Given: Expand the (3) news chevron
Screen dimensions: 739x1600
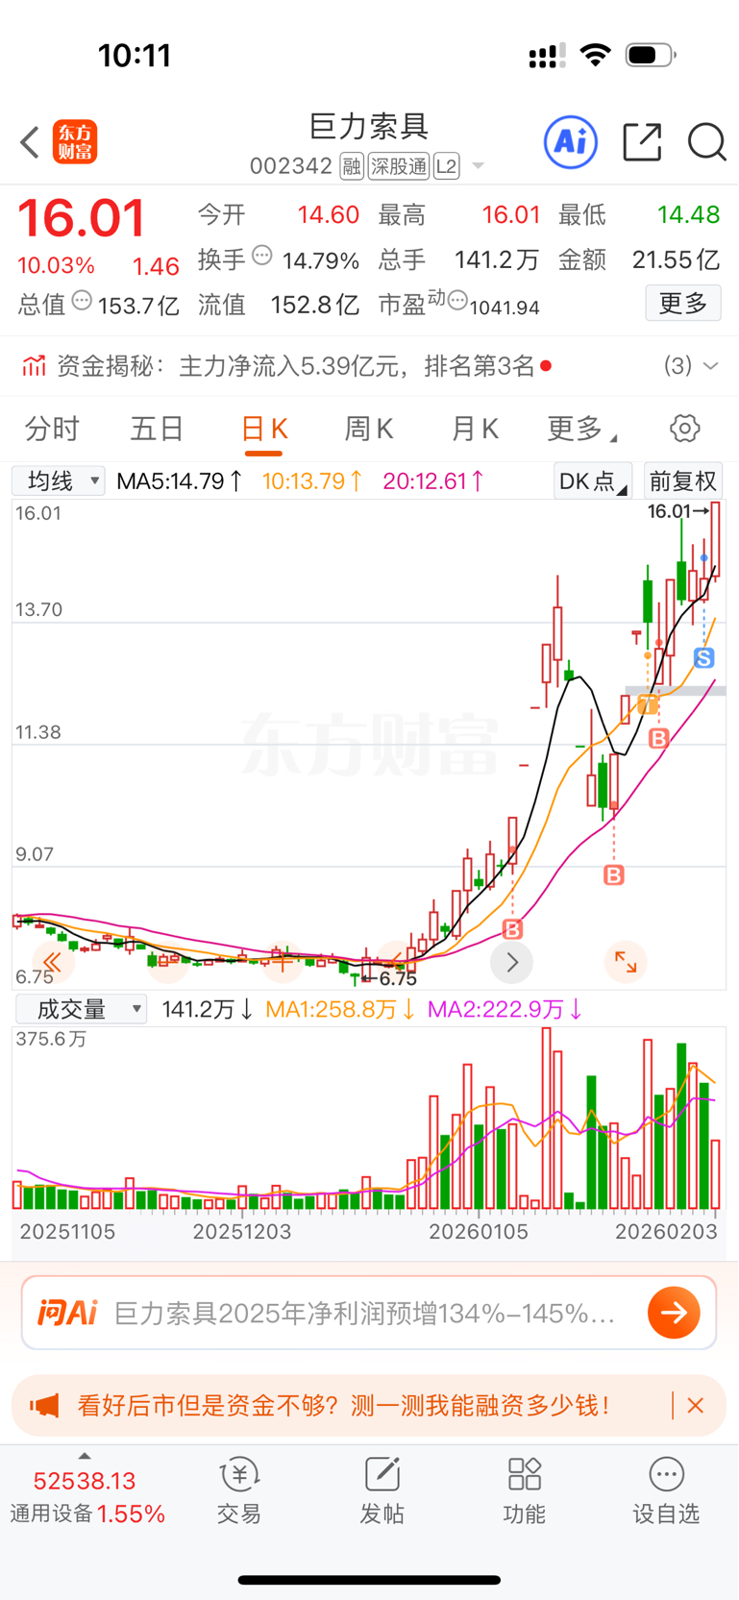Looking at the screenshot, I should coord(711,366).
